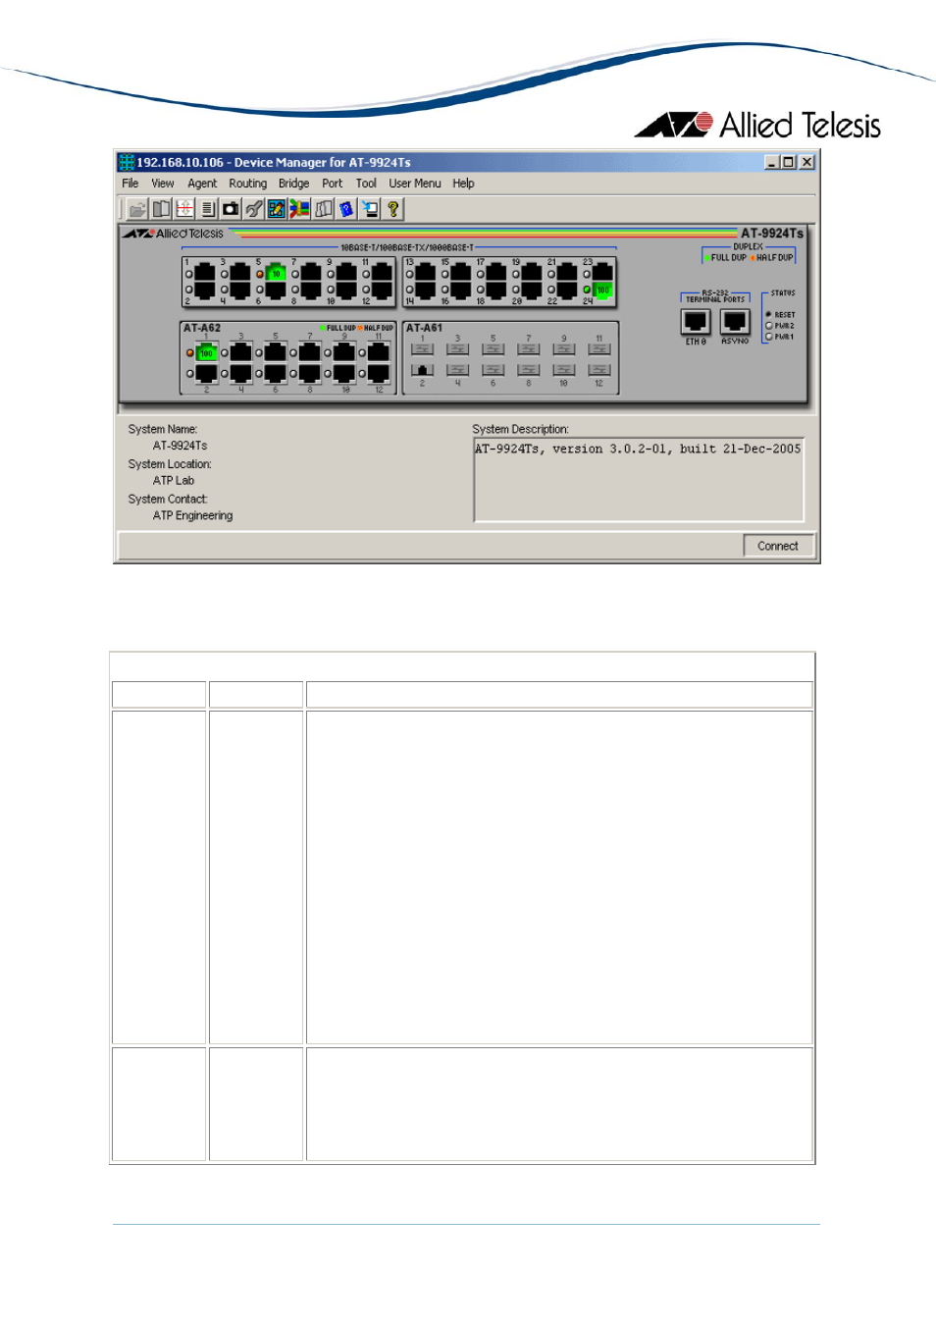Open the Agent menu
This screenshot has height=1325, width=936.
(x=202, y=184)
